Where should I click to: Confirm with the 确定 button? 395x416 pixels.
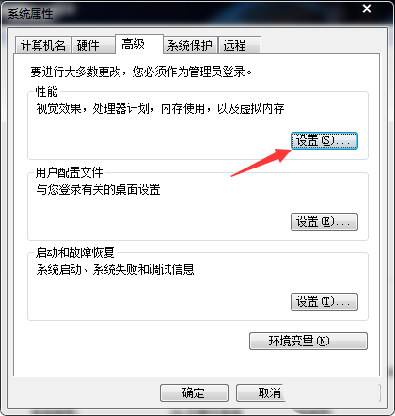194,392
